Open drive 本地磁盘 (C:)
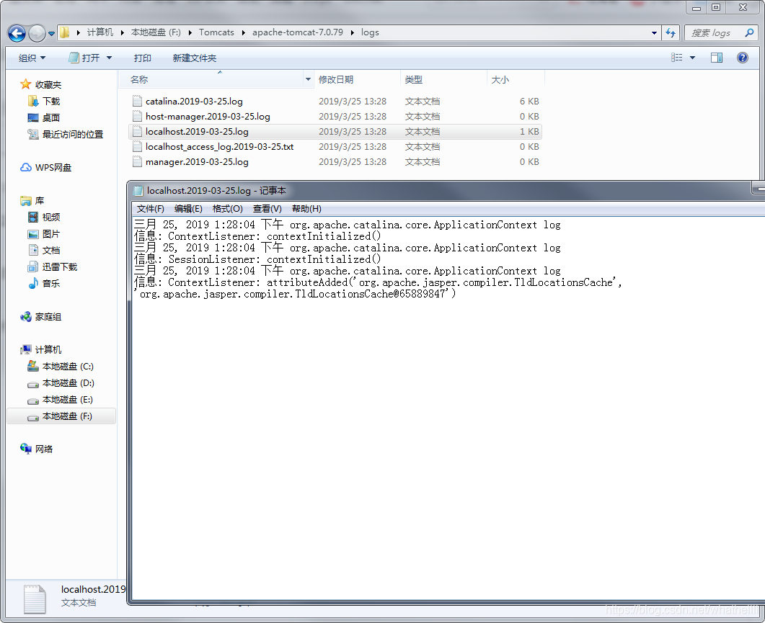 68,367
